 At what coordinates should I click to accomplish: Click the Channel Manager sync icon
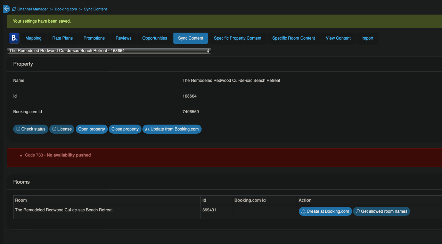tap(14, 9)
